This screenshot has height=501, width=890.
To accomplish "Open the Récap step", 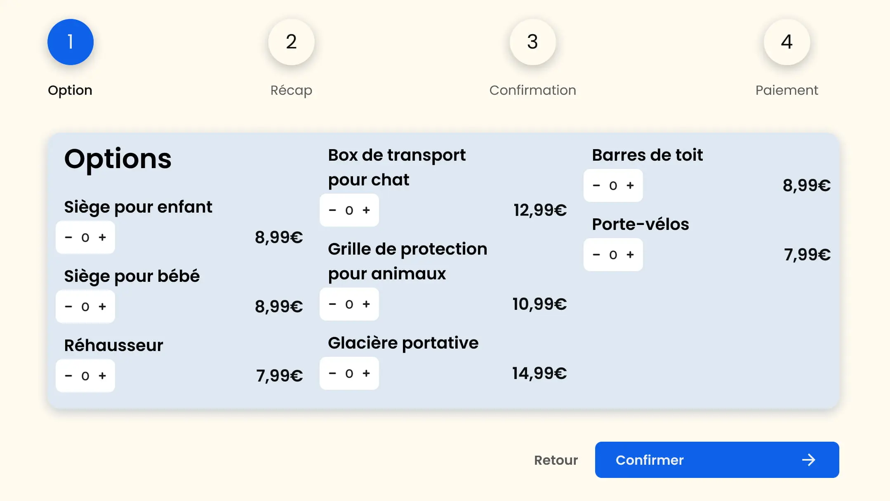I will click(x=291, y=42).
